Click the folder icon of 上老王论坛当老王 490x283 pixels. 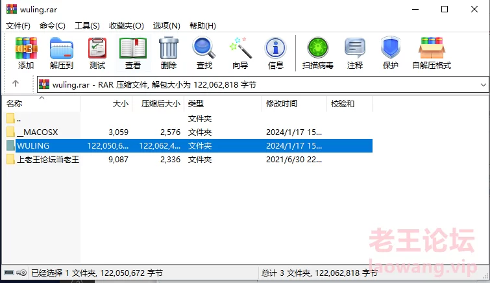click(10, 160)
